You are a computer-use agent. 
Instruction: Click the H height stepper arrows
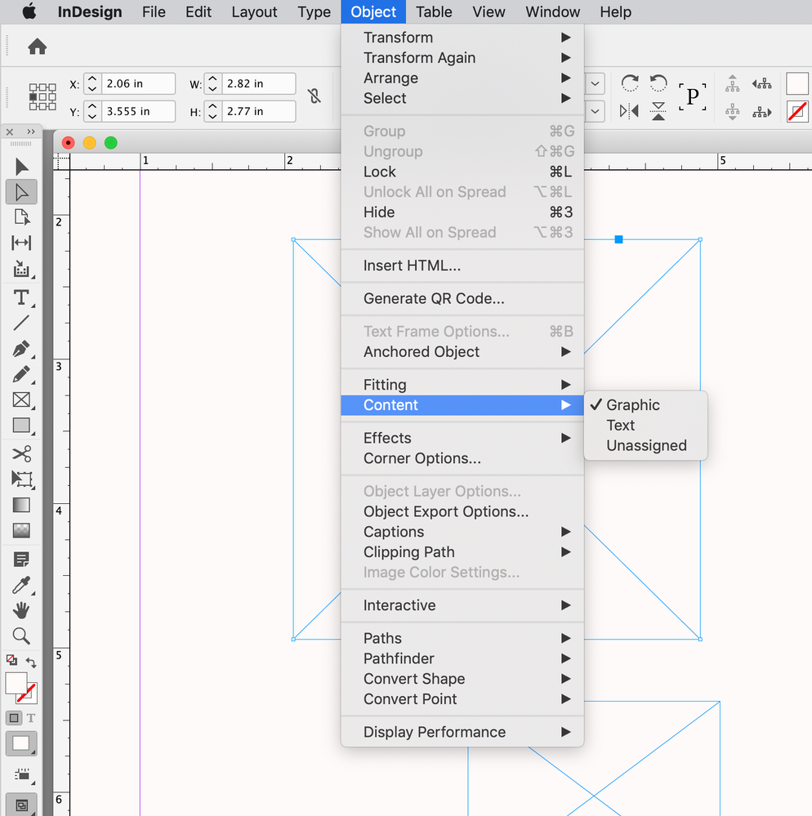click(x=212, y=111)
